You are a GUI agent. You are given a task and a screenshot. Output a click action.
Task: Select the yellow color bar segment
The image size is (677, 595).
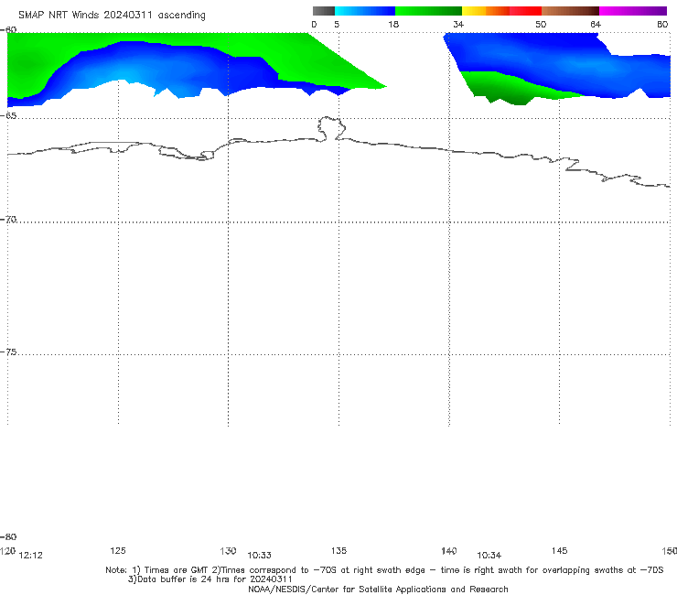point(474,11)
